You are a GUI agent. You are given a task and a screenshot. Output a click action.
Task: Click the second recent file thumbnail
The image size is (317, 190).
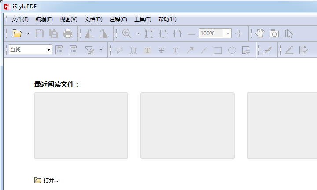coord(188,126)
